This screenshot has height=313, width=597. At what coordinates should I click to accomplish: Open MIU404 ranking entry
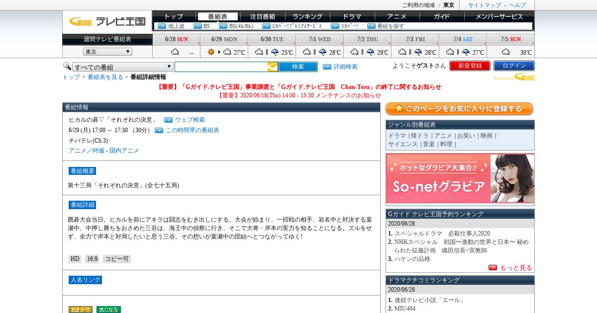tap(405, 309)
